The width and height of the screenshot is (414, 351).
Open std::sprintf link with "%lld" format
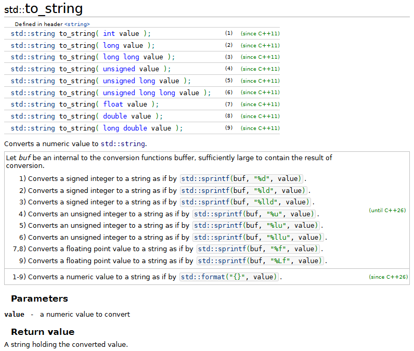pyautogui.click(x=205, y=202)
